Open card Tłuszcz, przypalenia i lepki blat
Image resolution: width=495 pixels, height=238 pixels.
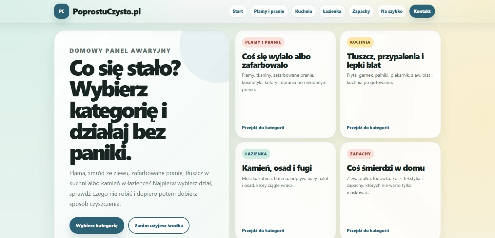pyautogui.click(x=390, y=84)
